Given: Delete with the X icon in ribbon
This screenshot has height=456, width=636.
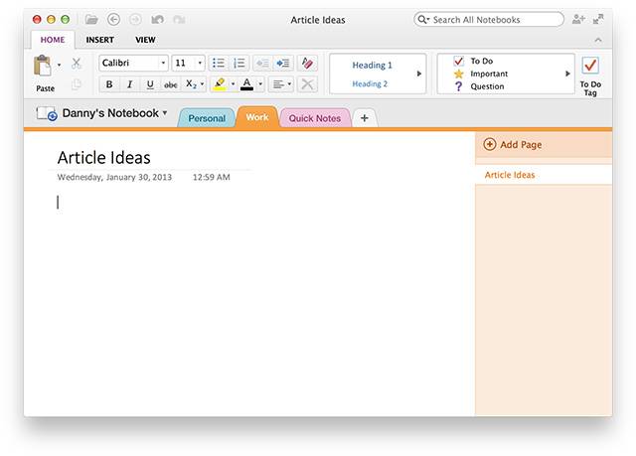Looking at the screenshot, I should click(307, 84).
